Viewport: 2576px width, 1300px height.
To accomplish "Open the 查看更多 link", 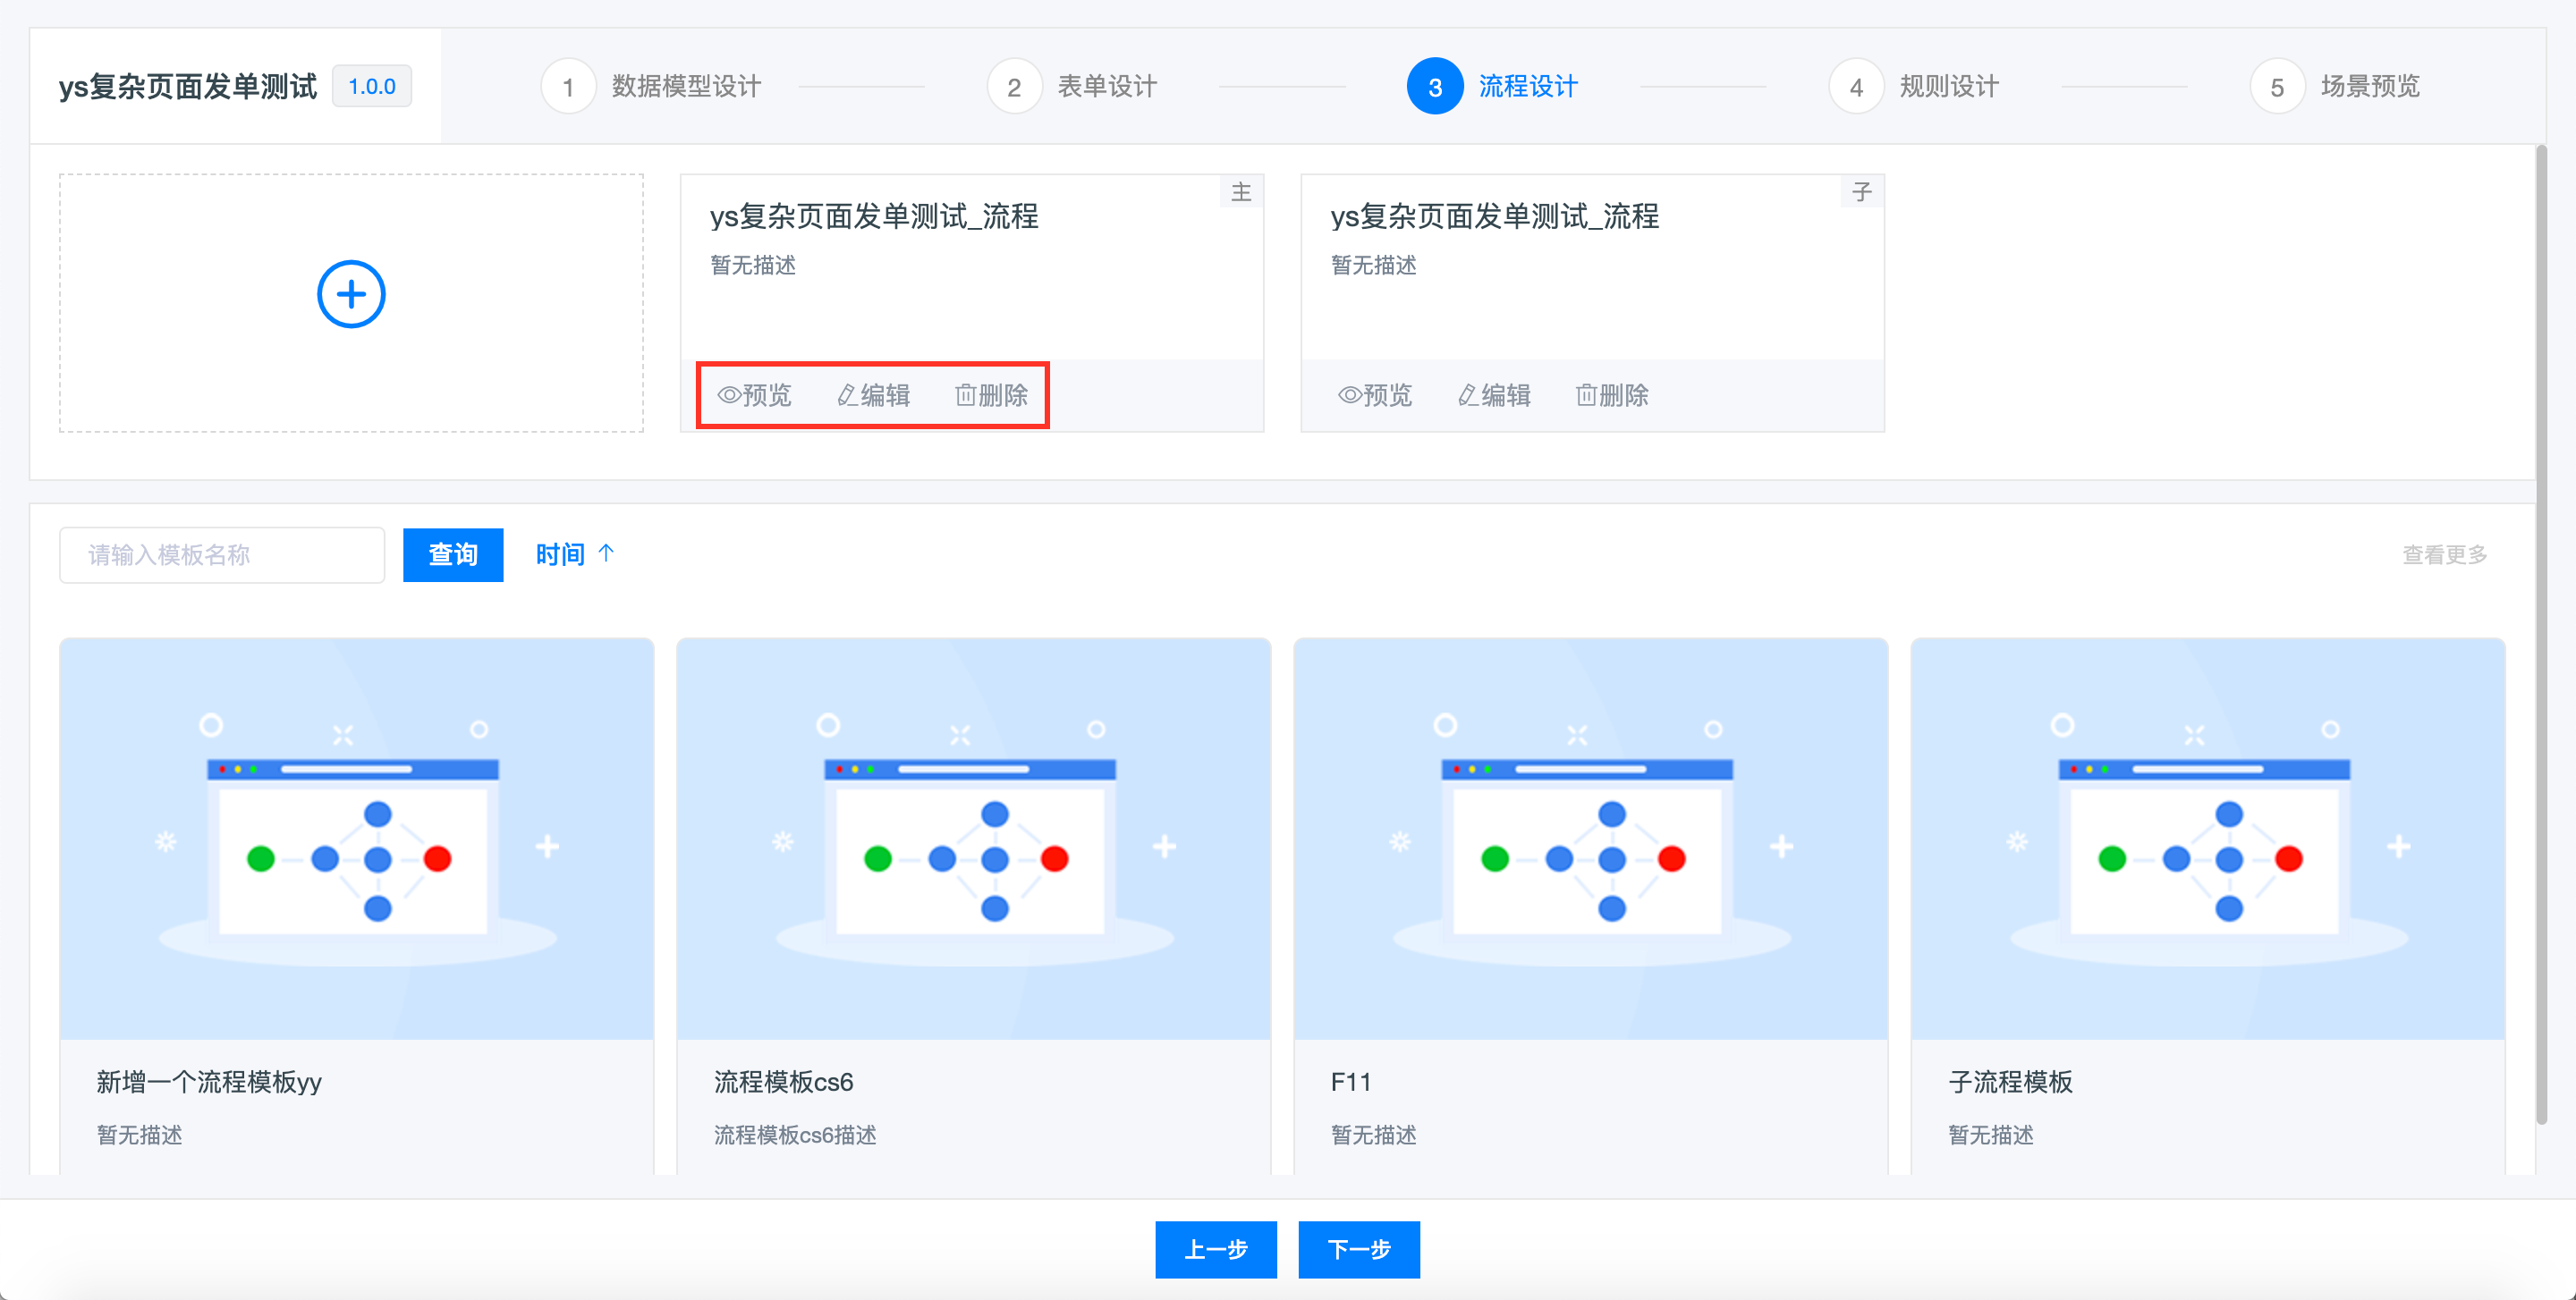I will click(2444, 554).
